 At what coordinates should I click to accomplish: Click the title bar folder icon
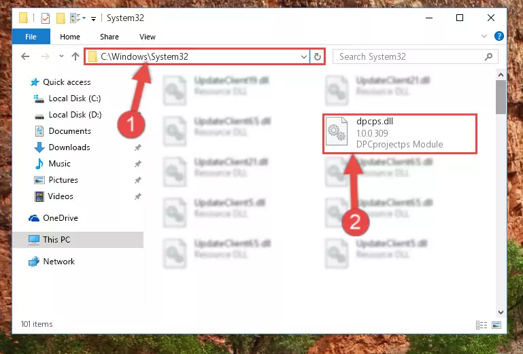point(23,18)
